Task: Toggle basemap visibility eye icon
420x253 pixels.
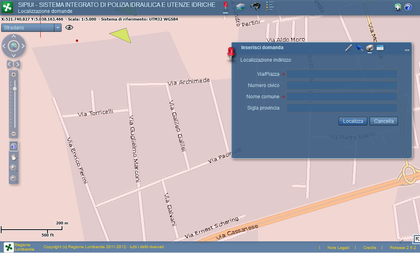Action: tap(69, 27)
